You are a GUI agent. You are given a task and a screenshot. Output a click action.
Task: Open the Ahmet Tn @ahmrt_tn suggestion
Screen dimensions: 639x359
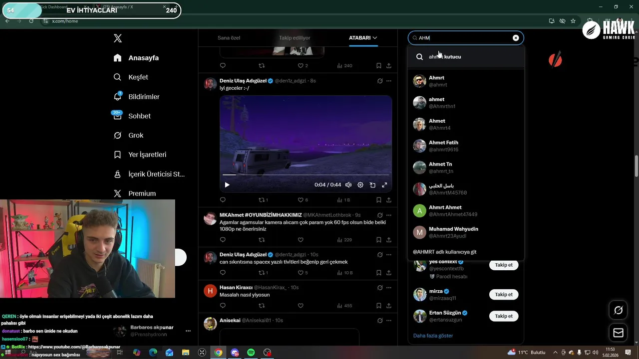(466, 168)
